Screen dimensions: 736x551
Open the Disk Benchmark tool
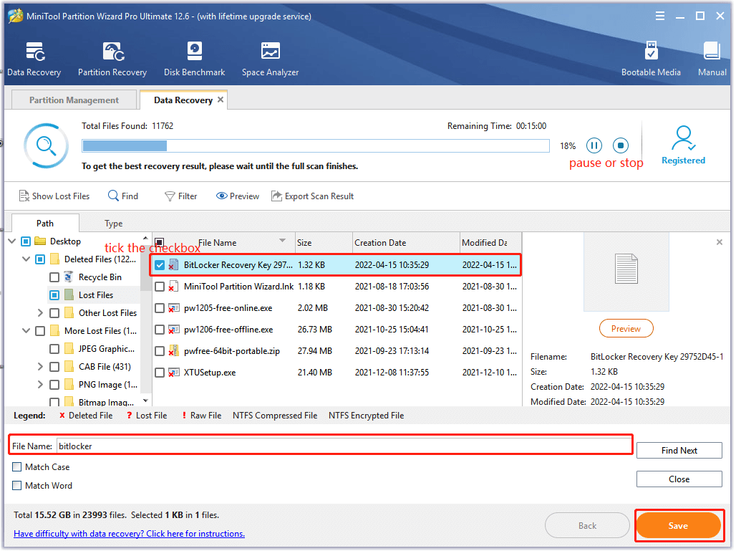tap(194, 59)
